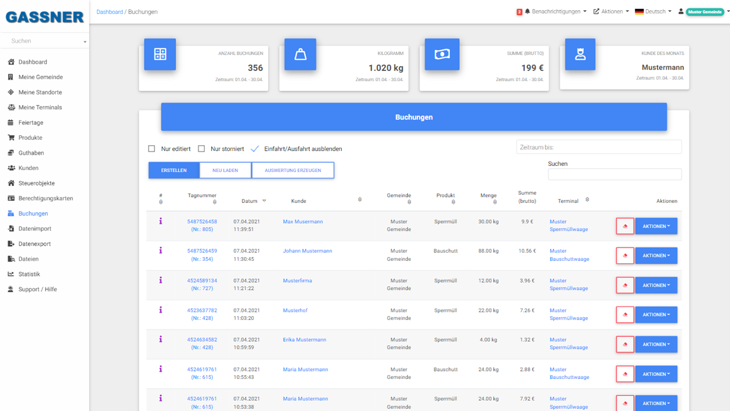Click the Kunde des Monats icon tile
730x411 pixels.
pyautogui.click(x=580, y=54)
